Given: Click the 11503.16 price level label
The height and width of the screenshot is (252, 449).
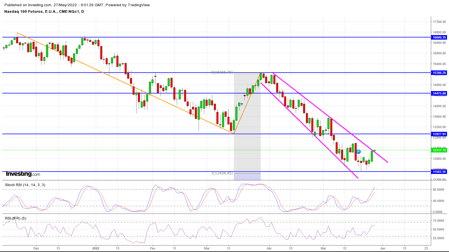Looking at the screenshot, I should pyautogui.click(x=439, y=172).
